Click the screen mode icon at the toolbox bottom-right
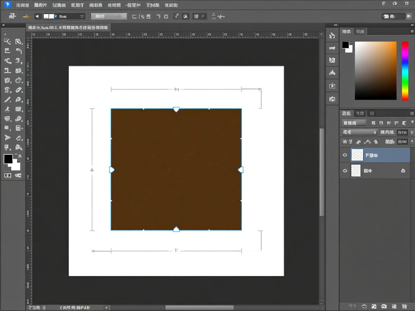The image size is (415, 311). coord(18,175)
